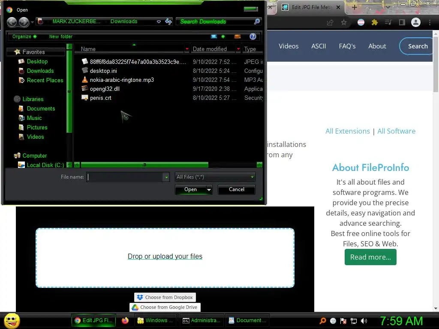This screenshot has width=439, height=329.
Task: Click the horizontal scrollbar in file list
Action: click(x=144, y=165)
